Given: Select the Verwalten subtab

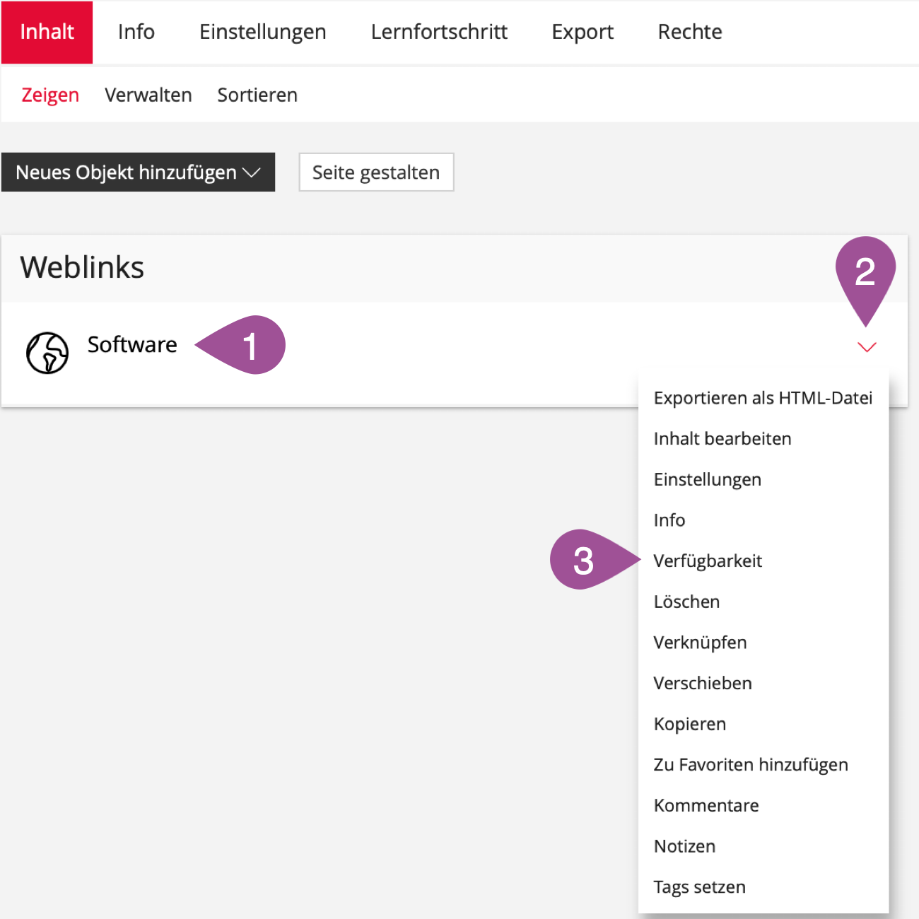Looking at the screenshot, I should pyautogui.click(x=148, y=95).
